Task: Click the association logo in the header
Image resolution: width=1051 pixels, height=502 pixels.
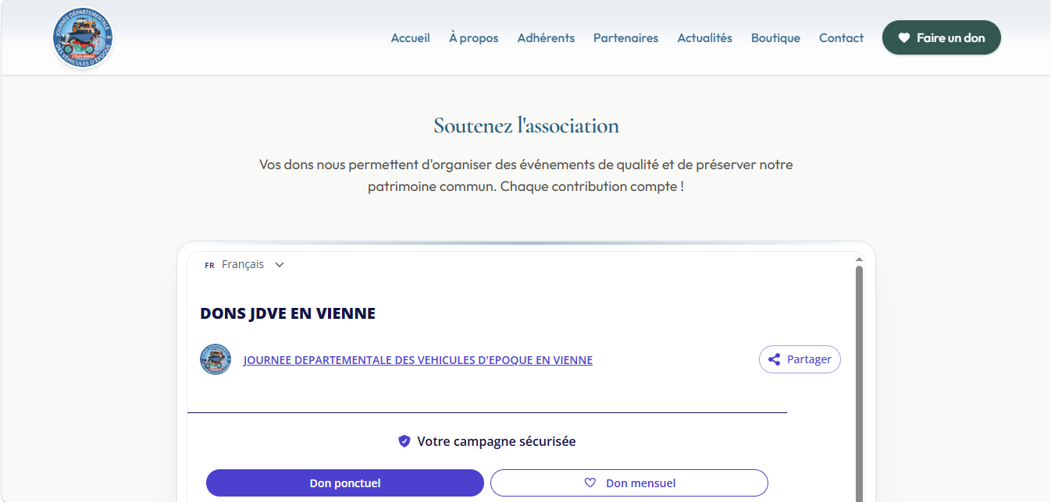Action: click(83, 38)
